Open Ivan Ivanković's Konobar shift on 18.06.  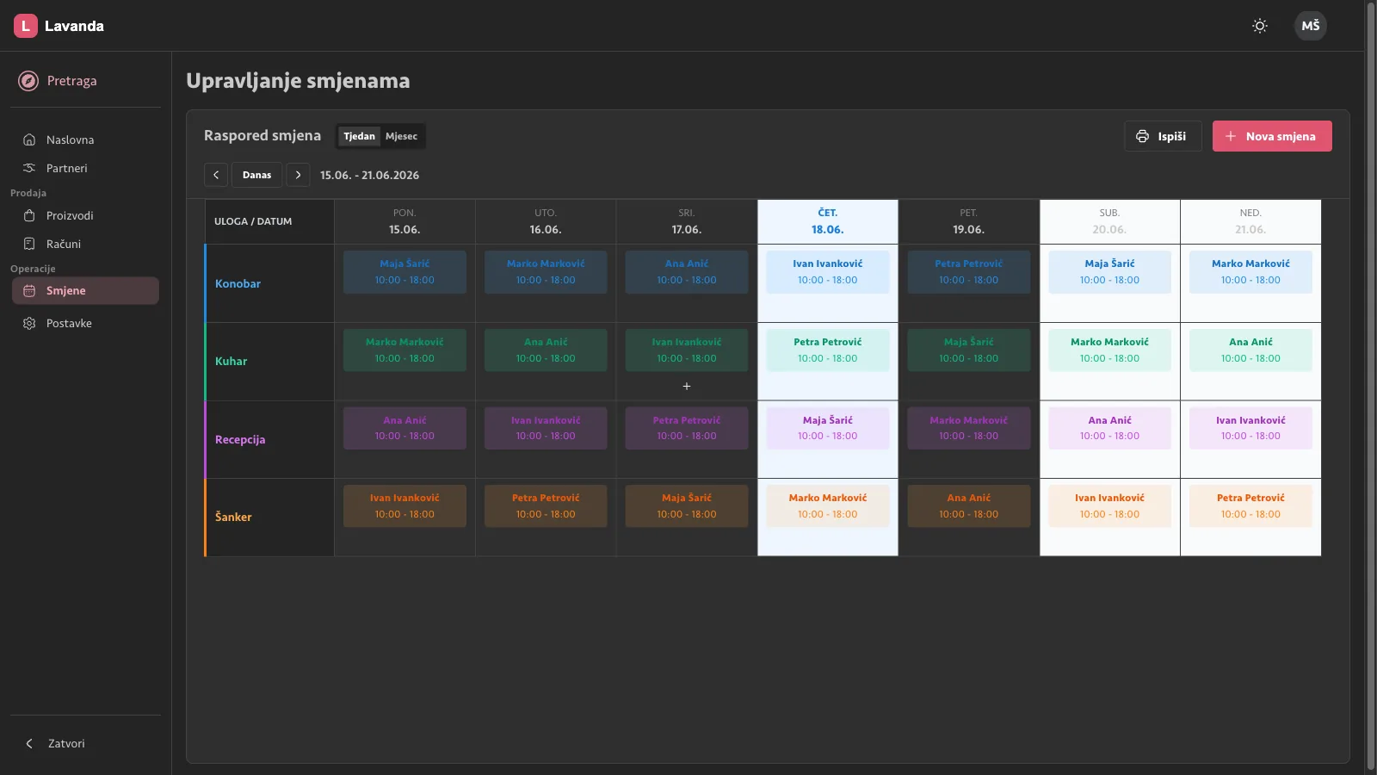click(x=828, y=272)
